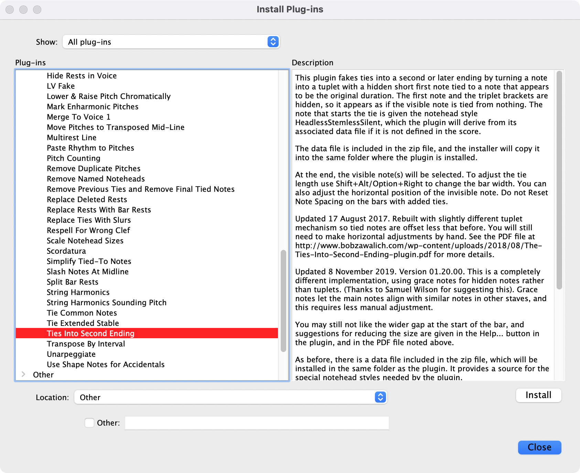
Task: Select Multirest Line plug-in
Action: pos(72,137)
